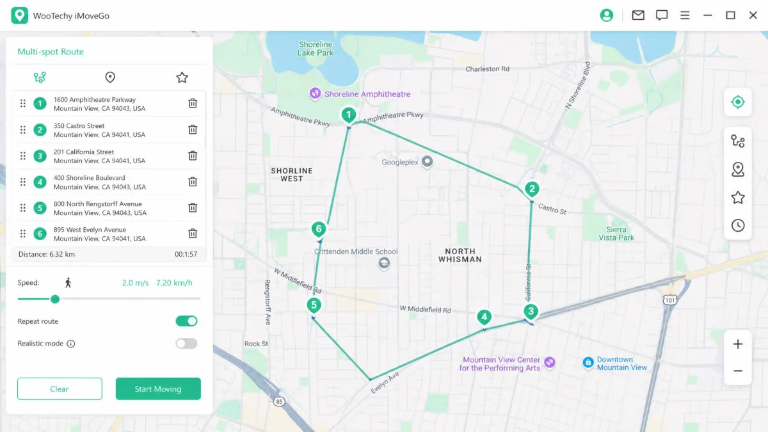Click the Sierra Vista Park label

(x=616, y=234)
